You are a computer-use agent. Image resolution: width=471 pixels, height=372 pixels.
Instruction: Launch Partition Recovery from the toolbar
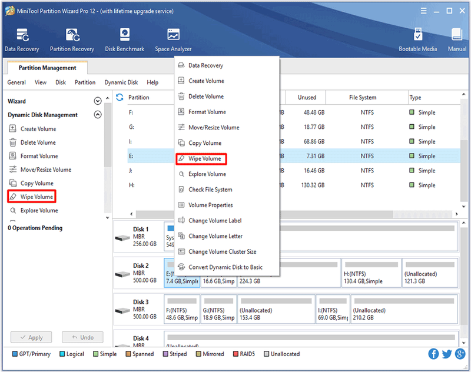[x=72, y=40]
